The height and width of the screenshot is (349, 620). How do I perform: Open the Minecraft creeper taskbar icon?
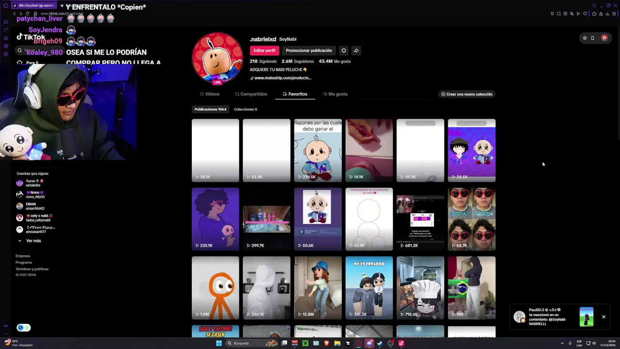tap(306, 343)
